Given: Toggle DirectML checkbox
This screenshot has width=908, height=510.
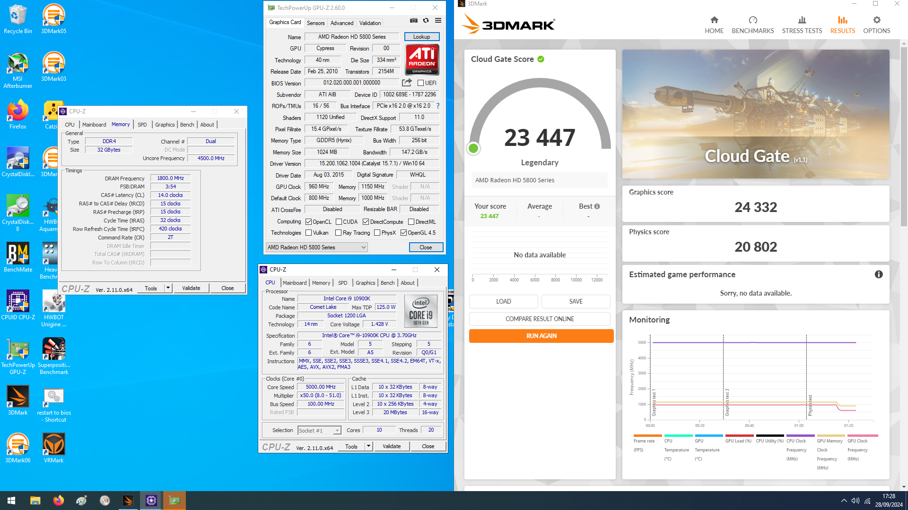Looking at the screenshot, I should point(411,222).
